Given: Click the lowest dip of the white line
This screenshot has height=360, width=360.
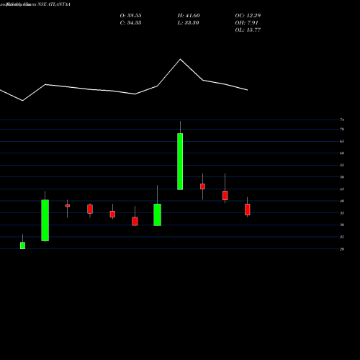Looking at the screenshot, I should (22, 101).
